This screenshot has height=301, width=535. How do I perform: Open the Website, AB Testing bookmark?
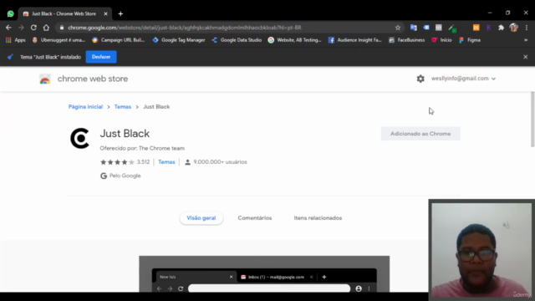(295, 40)
